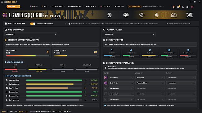The image size is (202, 113).
Task: Open the Legends team menu
Action: click(106, 6)
